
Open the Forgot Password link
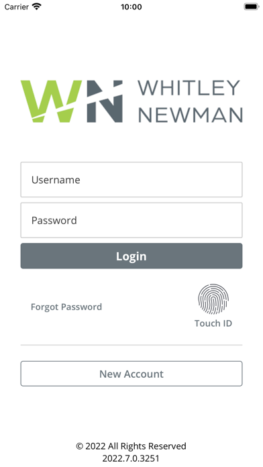pos(66,307)
